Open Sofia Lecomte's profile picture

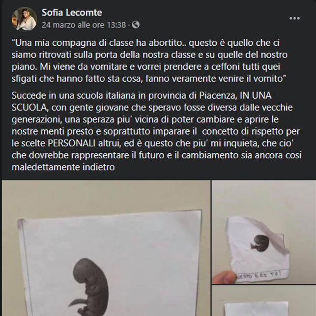click(25, 19)
